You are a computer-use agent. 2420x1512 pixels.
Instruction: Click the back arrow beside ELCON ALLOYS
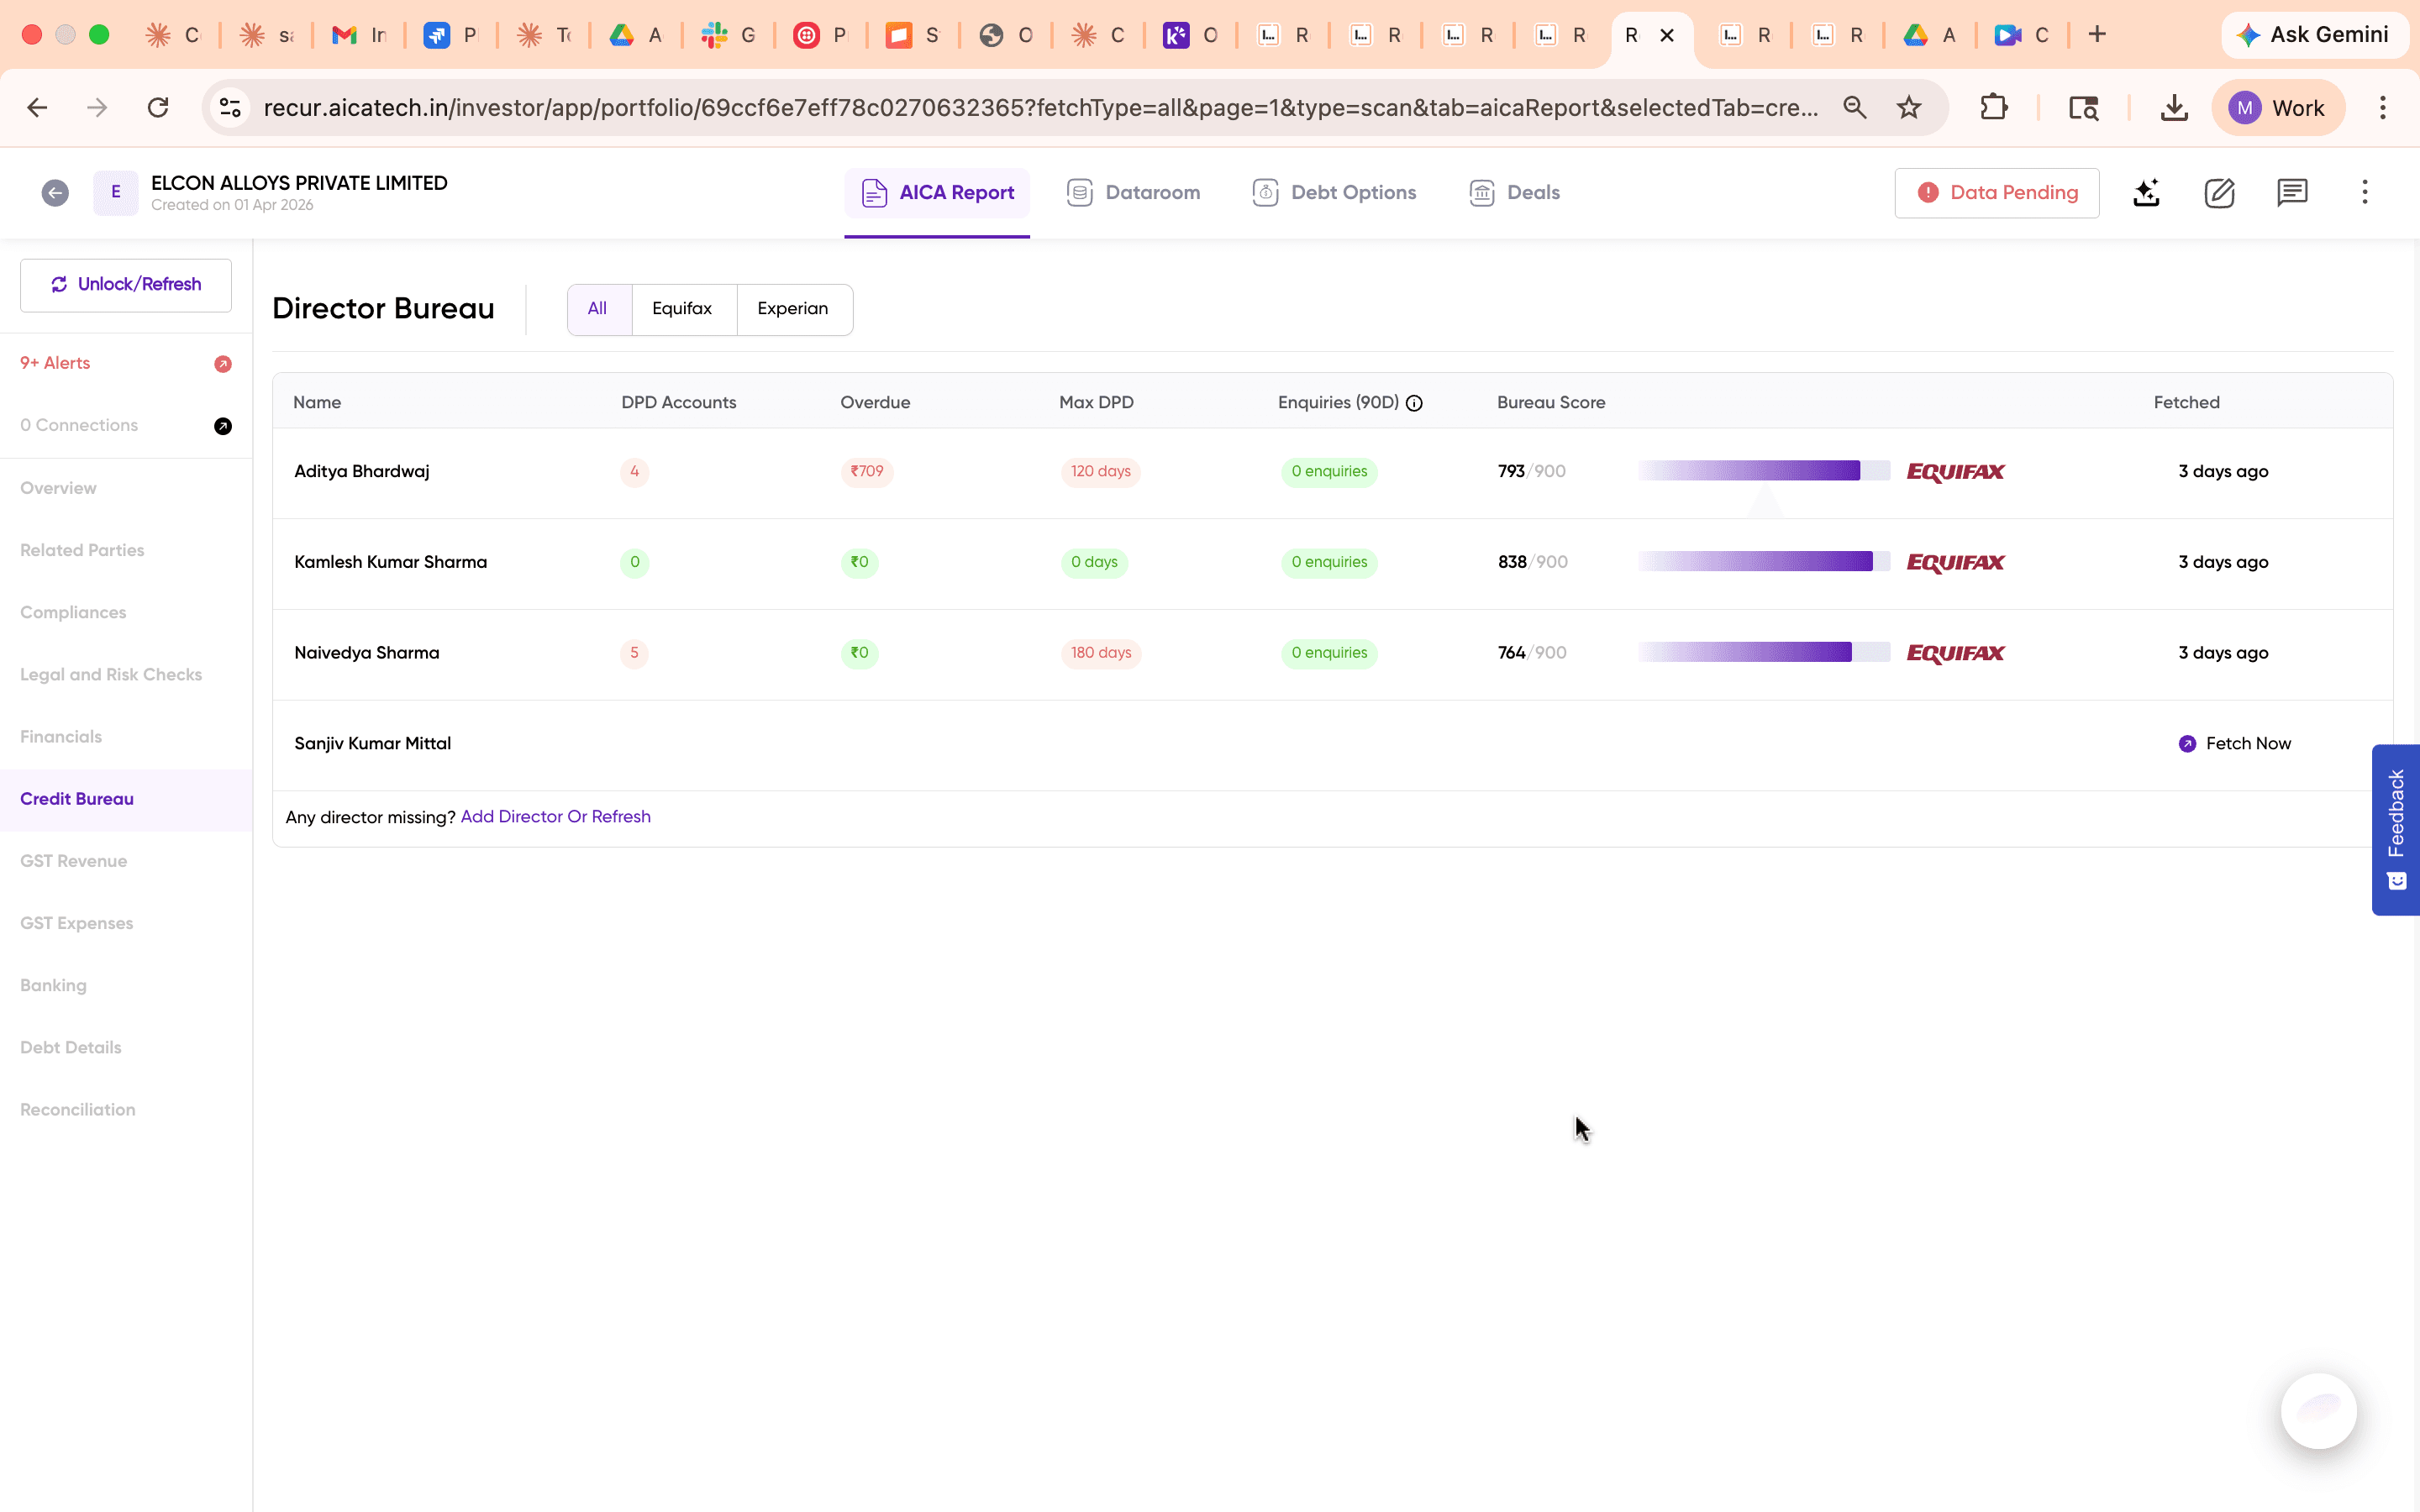(x=55, y=192)
